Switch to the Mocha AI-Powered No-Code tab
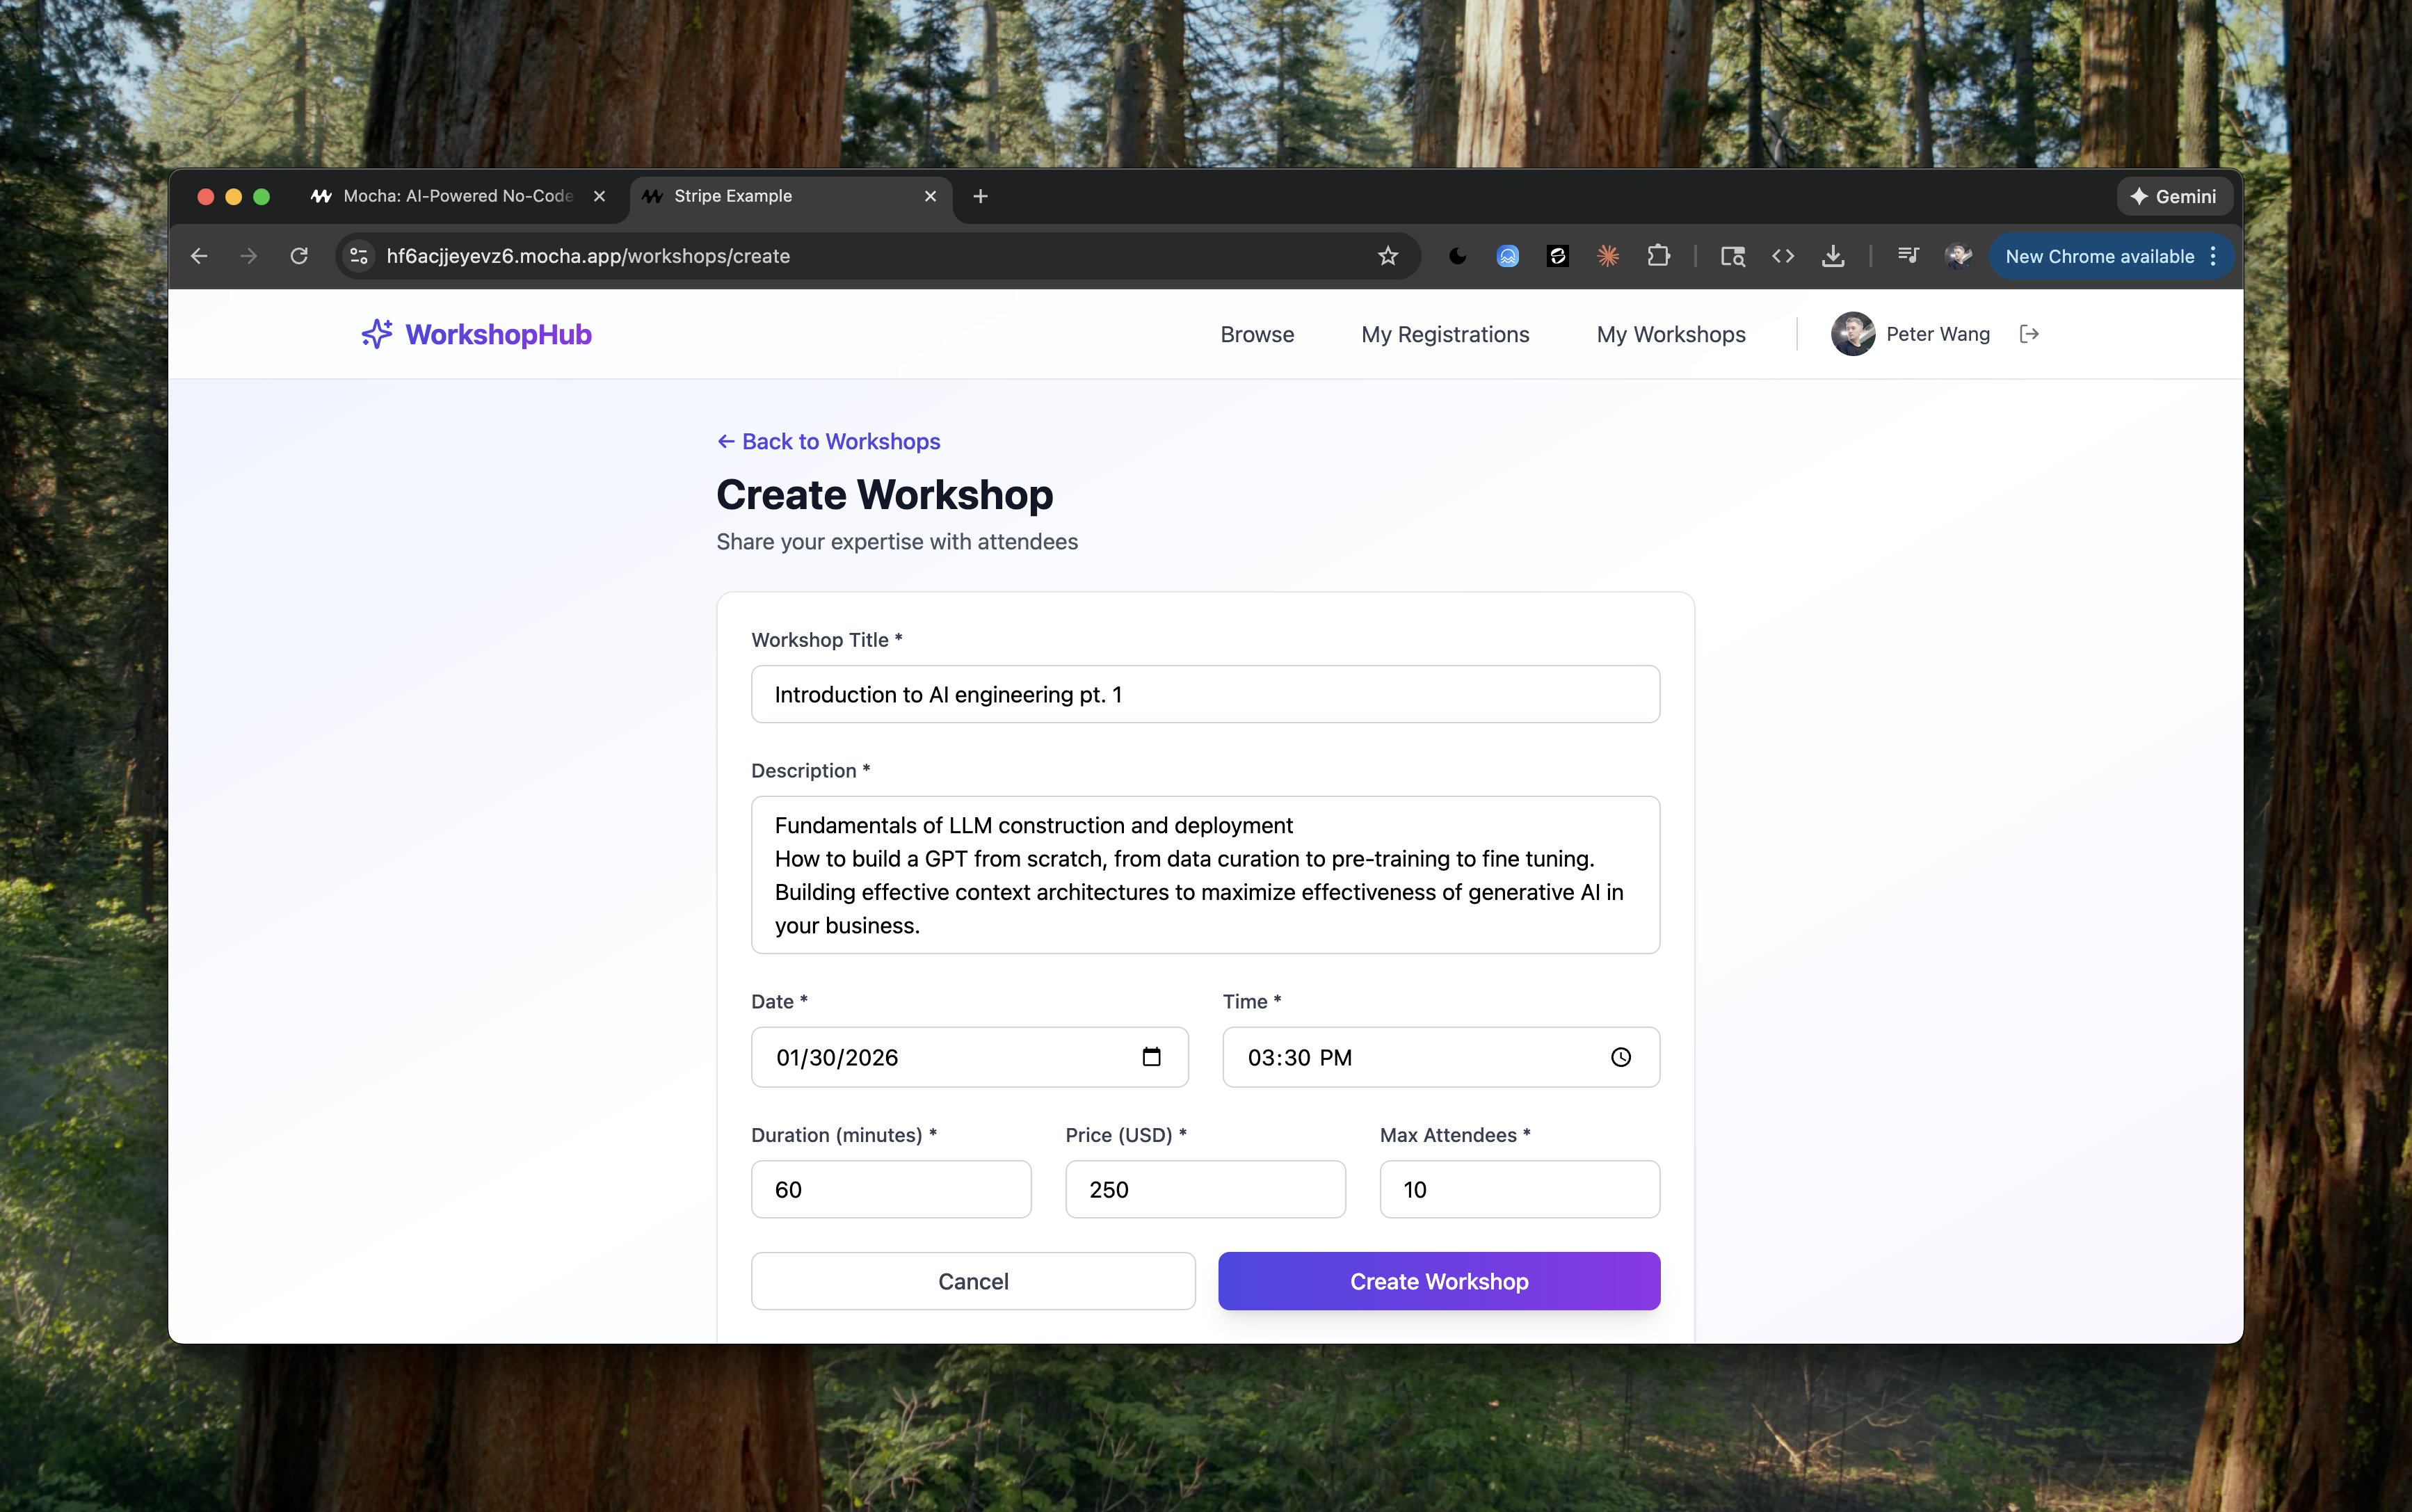The image size is (2412, 1512). tap(457, 196)
